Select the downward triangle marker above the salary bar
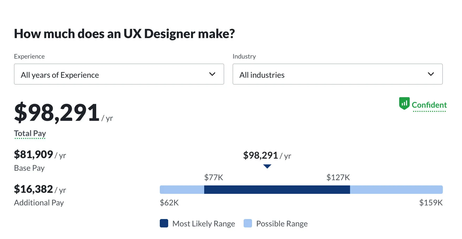The height and width of the screenshot is (239, 462). [x=267, y=166]
